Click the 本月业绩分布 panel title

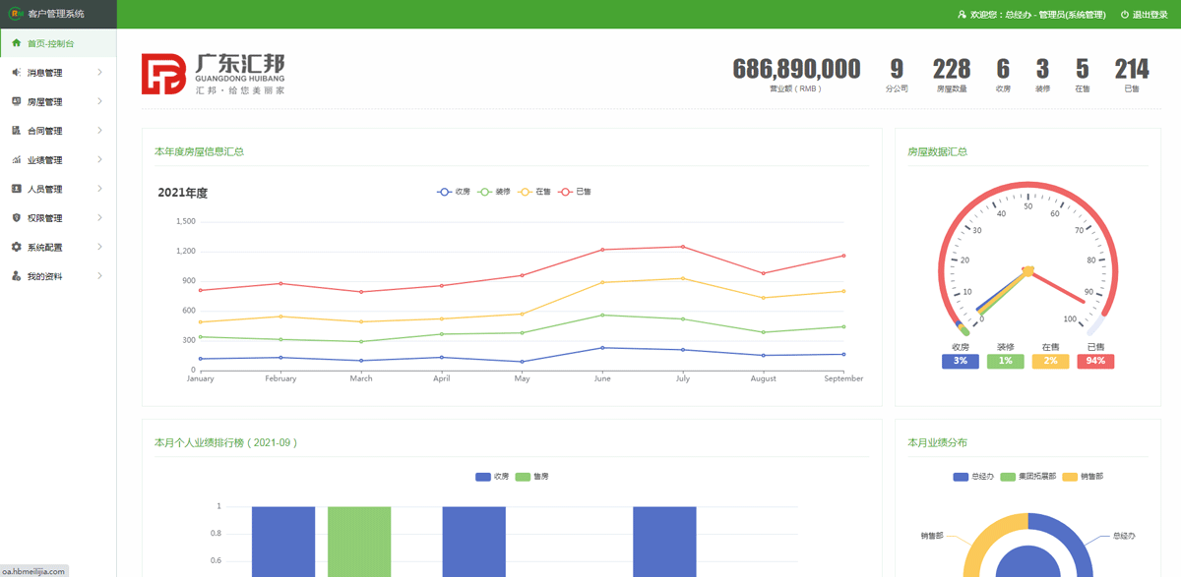click(937, 442)
